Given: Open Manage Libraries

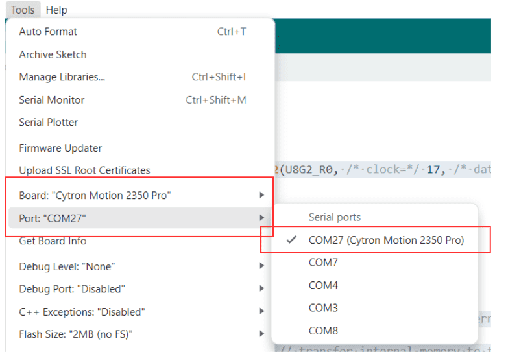Looking at the screenshot, I should 62,77.
